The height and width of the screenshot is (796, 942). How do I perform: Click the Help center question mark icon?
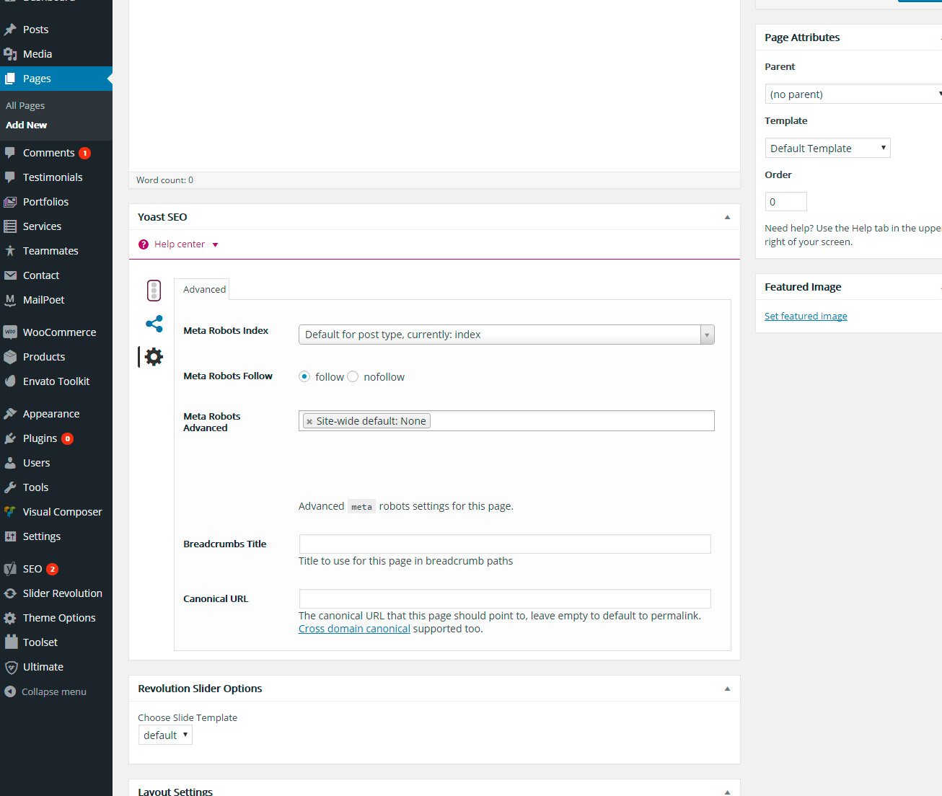click(x=144, y=244)
